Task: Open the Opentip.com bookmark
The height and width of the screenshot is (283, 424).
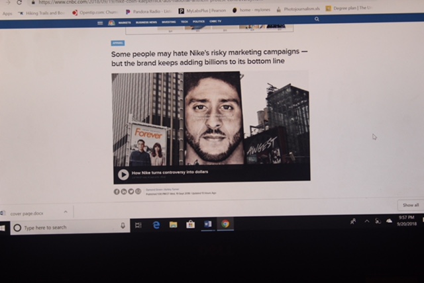Action: pos(95,13)
